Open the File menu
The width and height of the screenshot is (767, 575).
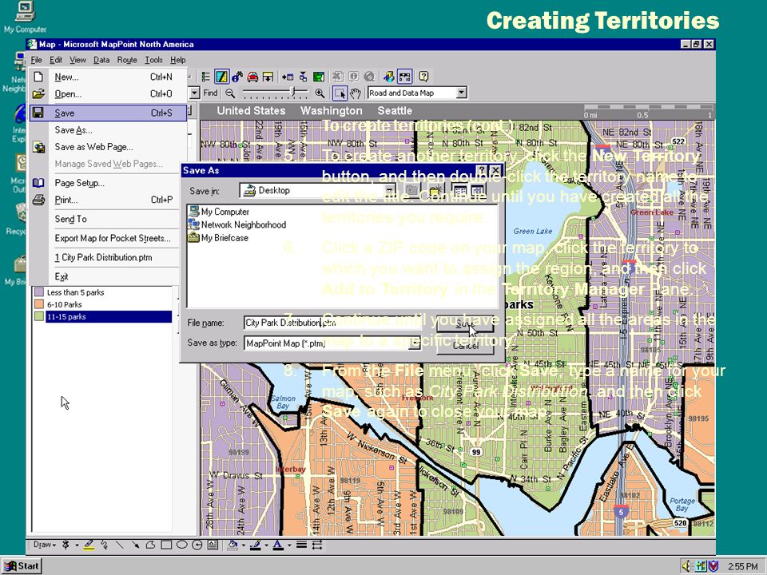[x=36, y=60]
